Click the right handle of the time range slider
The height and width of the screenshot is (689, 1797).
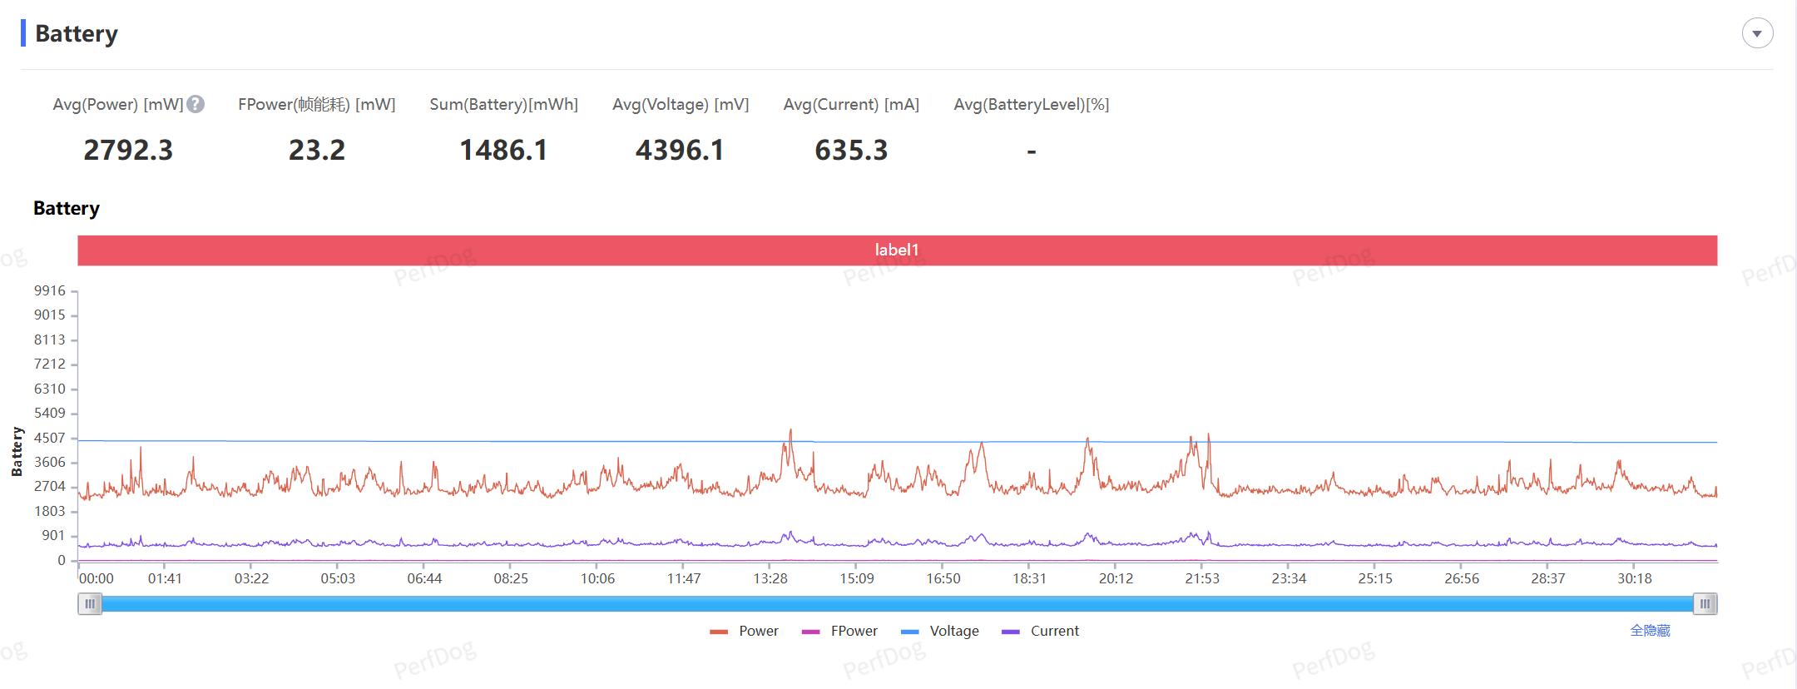pos(1705,604)
